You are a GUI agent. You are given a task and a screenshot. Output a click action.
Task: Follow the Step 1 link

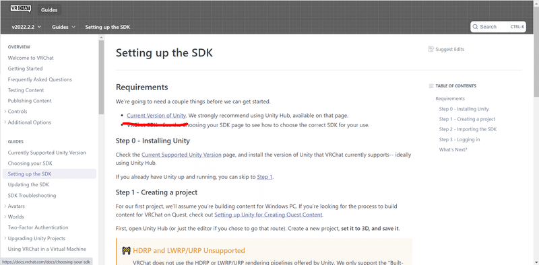point(265,177)
